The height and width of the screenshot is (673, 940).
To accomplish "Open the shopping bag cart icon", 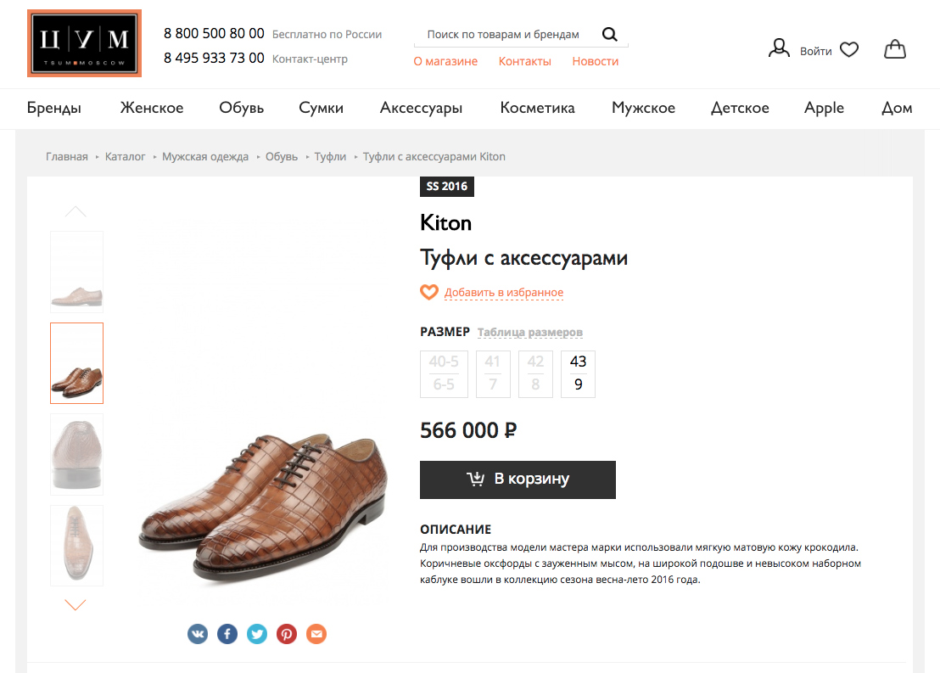I will click(x=894, y=50).
